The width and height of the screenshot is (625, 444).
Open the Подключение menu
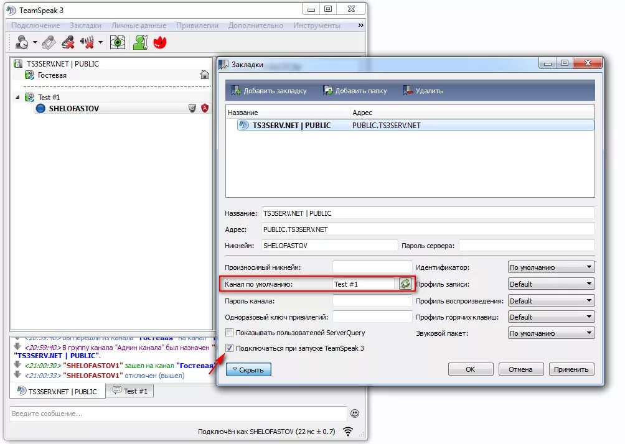[x=35, y=25]
